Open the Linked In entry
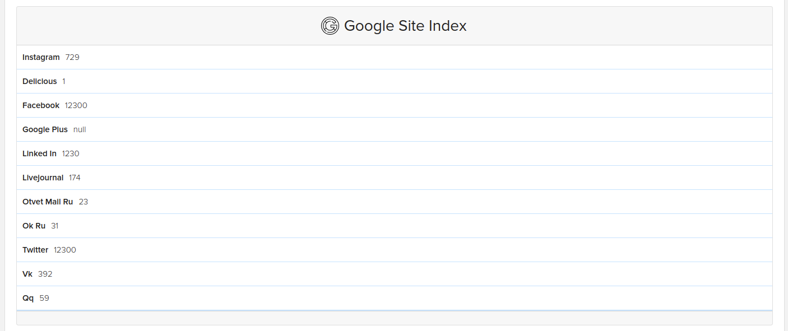This screenshot has width=788, height=331. click(39, 153)
